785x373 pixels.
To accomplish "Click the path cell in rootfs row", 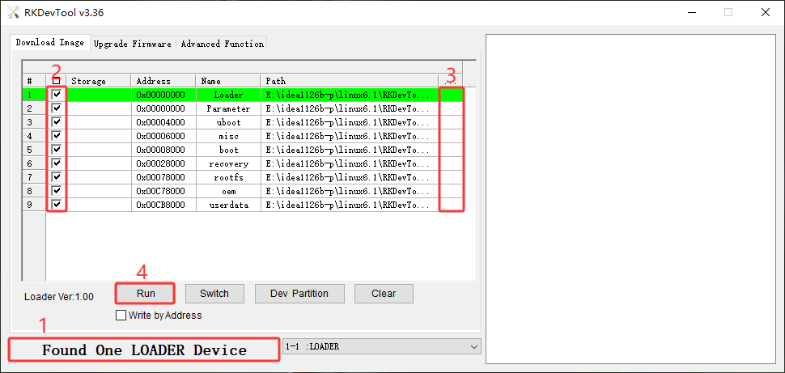I will pyautogui.click(x=350, y=176).
